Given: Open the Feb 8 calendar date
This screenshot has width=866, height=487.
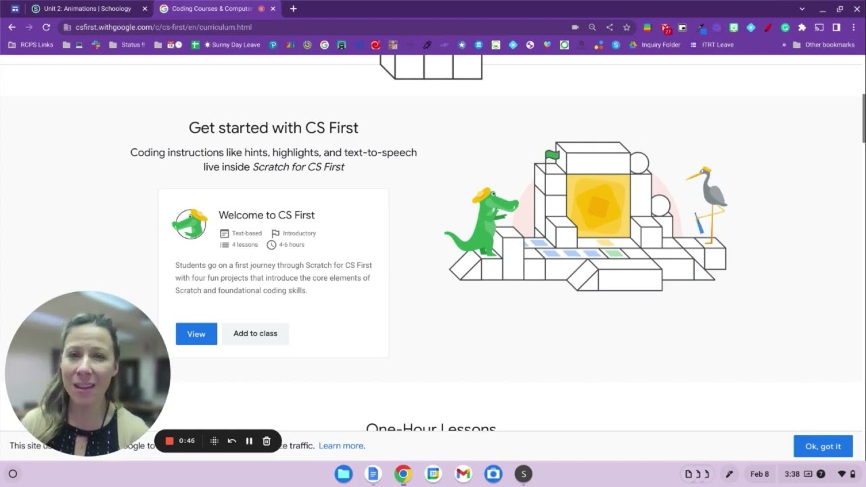Looking at the screenshot, I should [759, 474].
